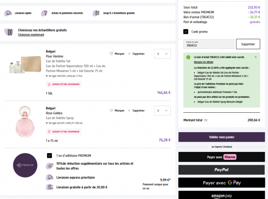This screenshot has width=268, height=199.
Task: Click the Livraison rapide delivery icon
Action: pos(8,13)
